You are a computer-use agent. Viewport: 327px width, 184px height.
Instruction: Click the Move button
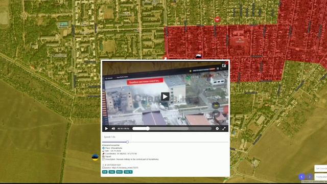click(x=119, y=172)
